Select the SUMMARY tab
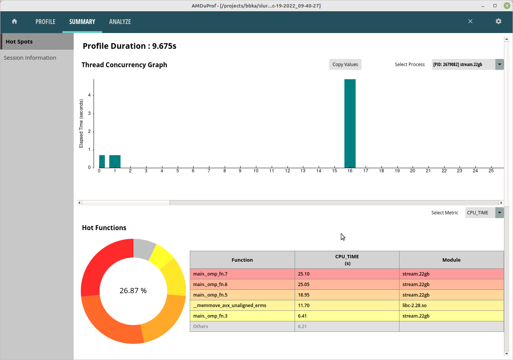The width and height of the screenshot is (513, 360). click(x=82, y=21)
